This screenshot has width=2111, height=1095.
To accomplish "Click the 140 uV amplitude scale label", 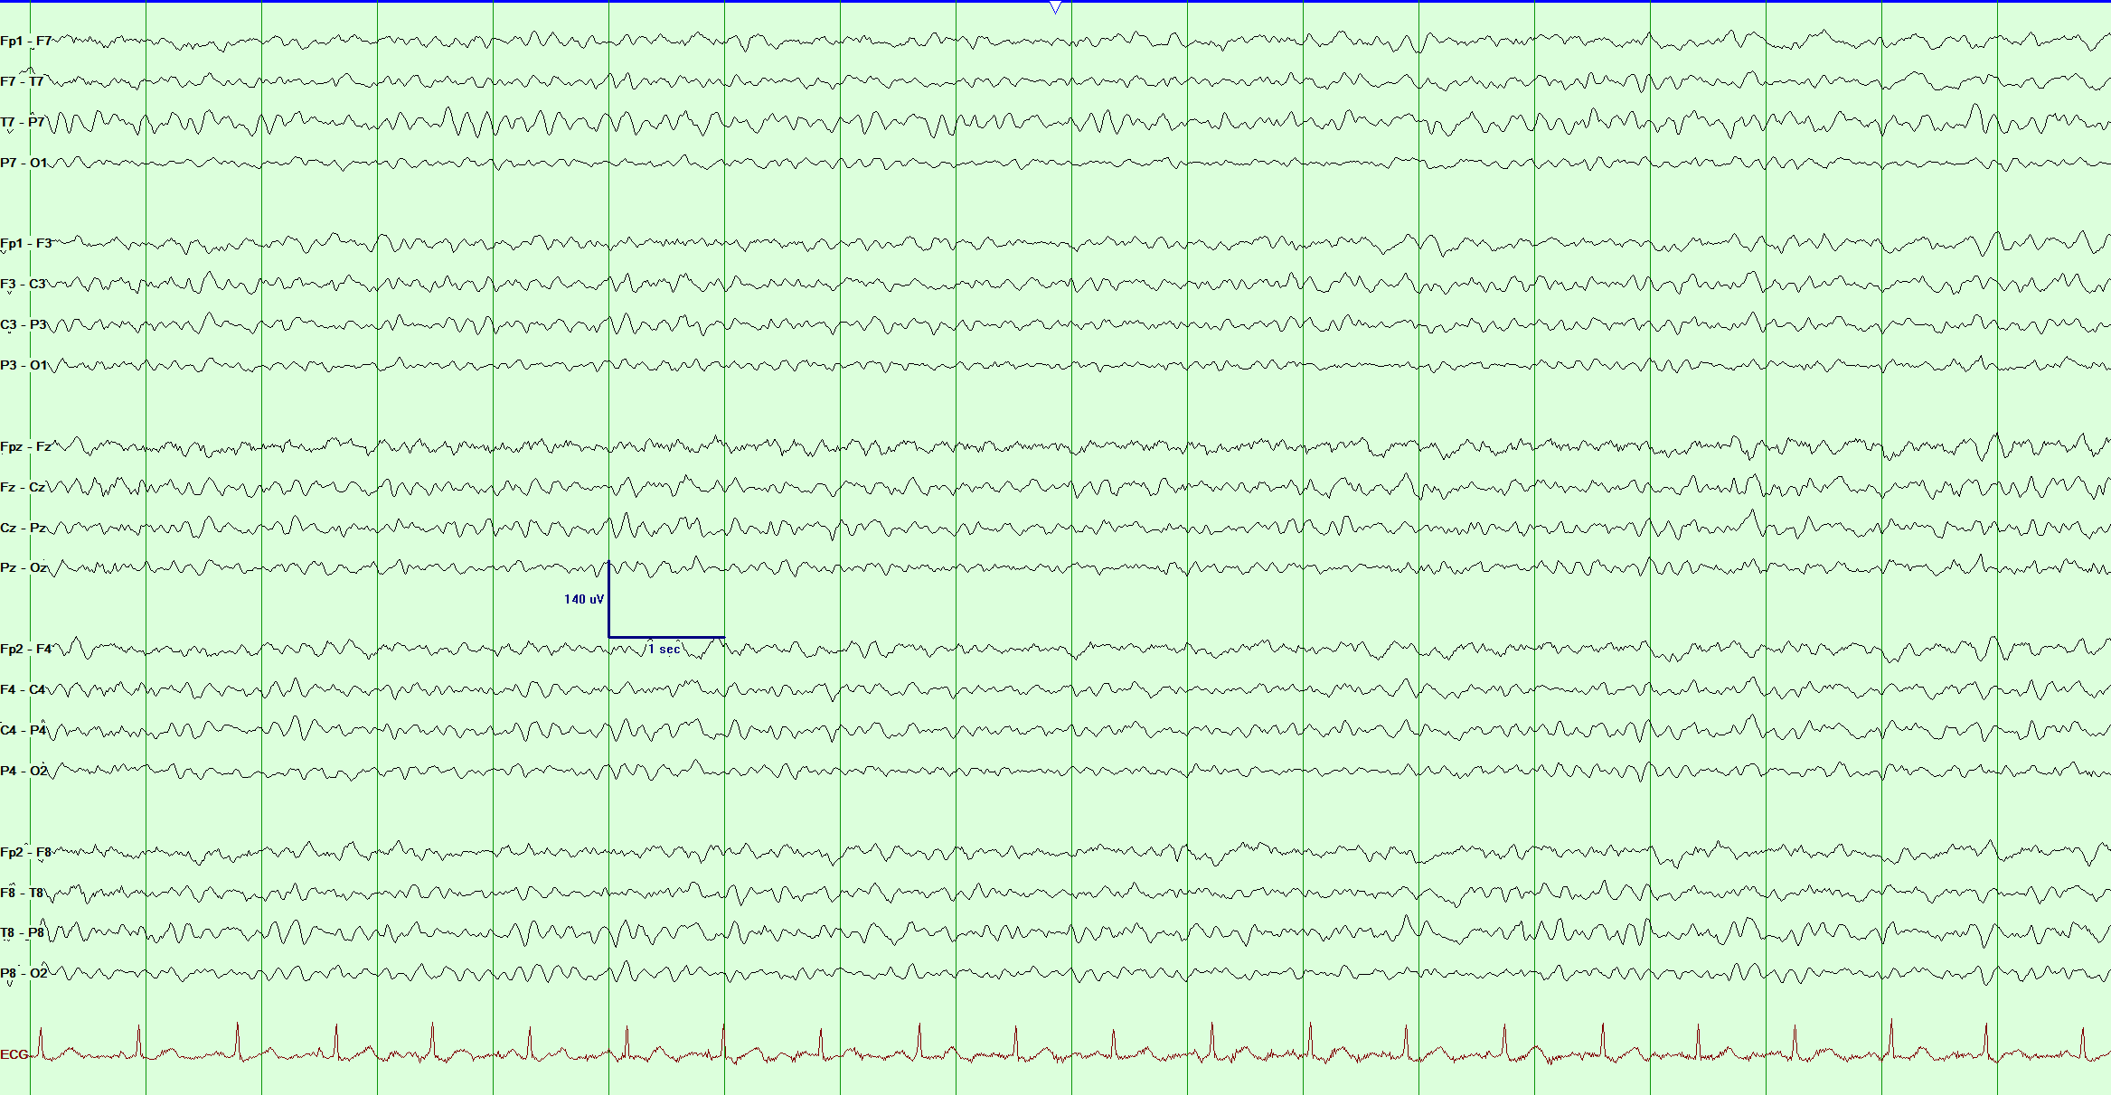I will coord(584,600).
